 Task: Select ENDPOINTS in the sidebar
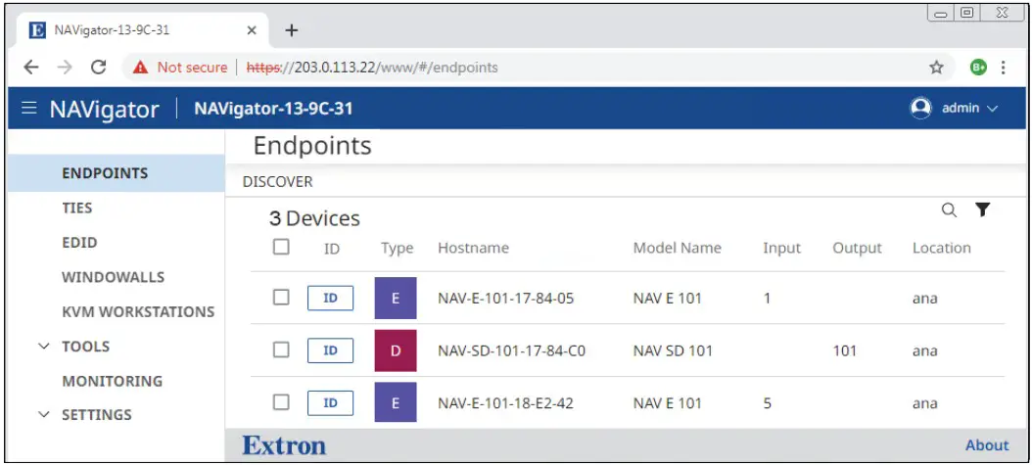coord(116,173)
